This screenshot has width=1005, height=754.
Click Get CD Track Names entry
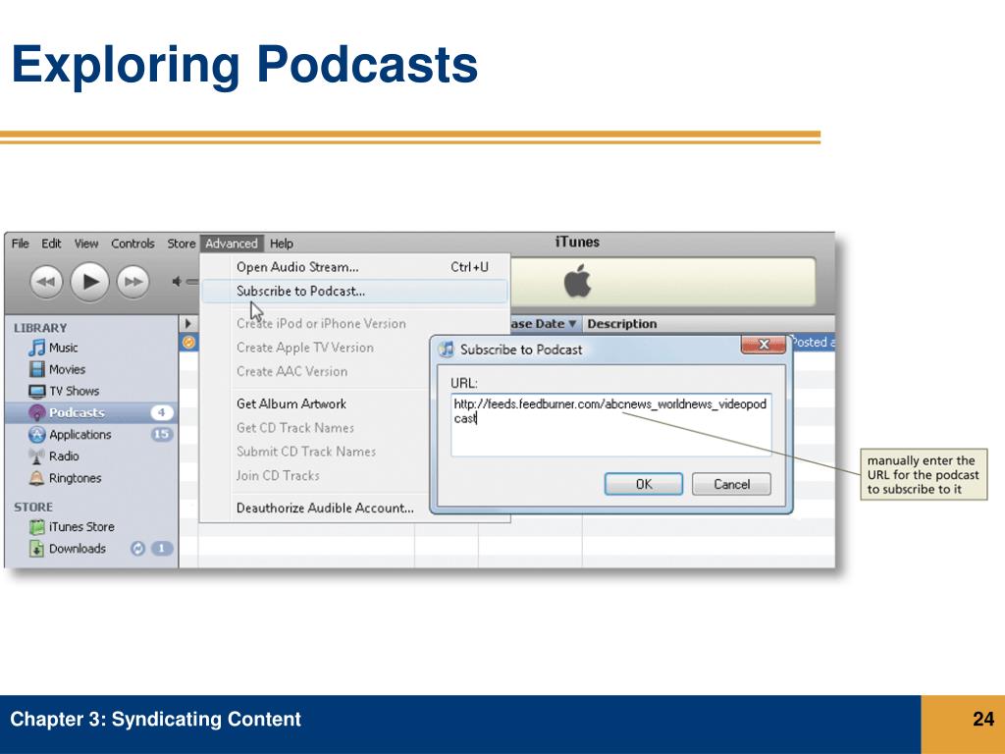pyautogui.click(x=295, y=428)
